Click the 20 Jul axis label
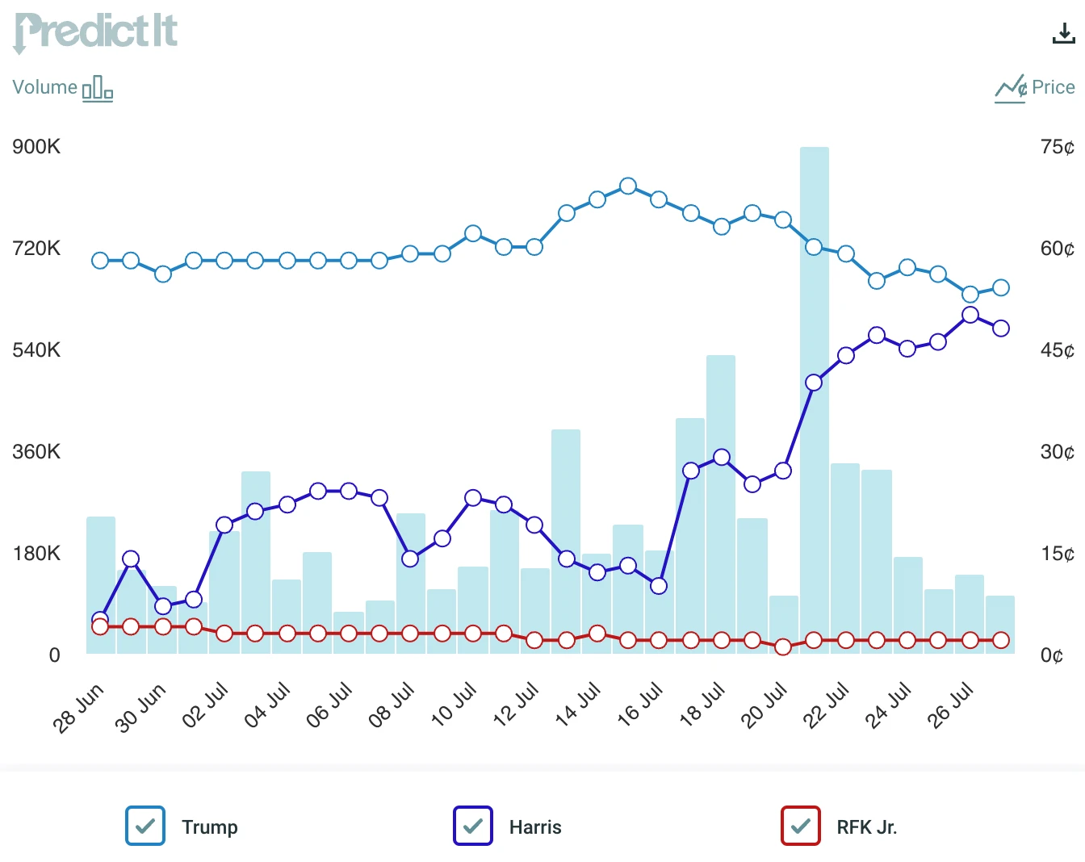Viewport: 1085px width, 862px height. tap(765, 705)
